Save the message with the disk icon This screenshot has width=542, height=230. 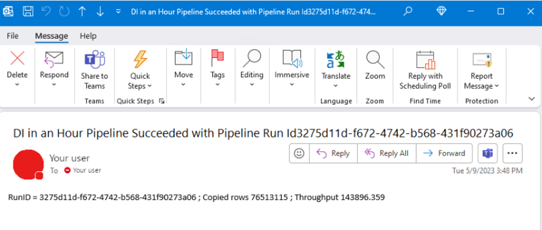tap(28, 12)
